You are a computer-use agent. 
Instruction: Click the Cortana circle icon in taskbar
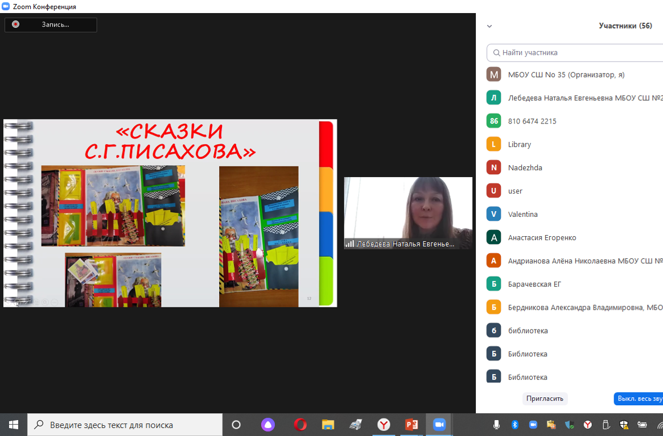point(236,425)
